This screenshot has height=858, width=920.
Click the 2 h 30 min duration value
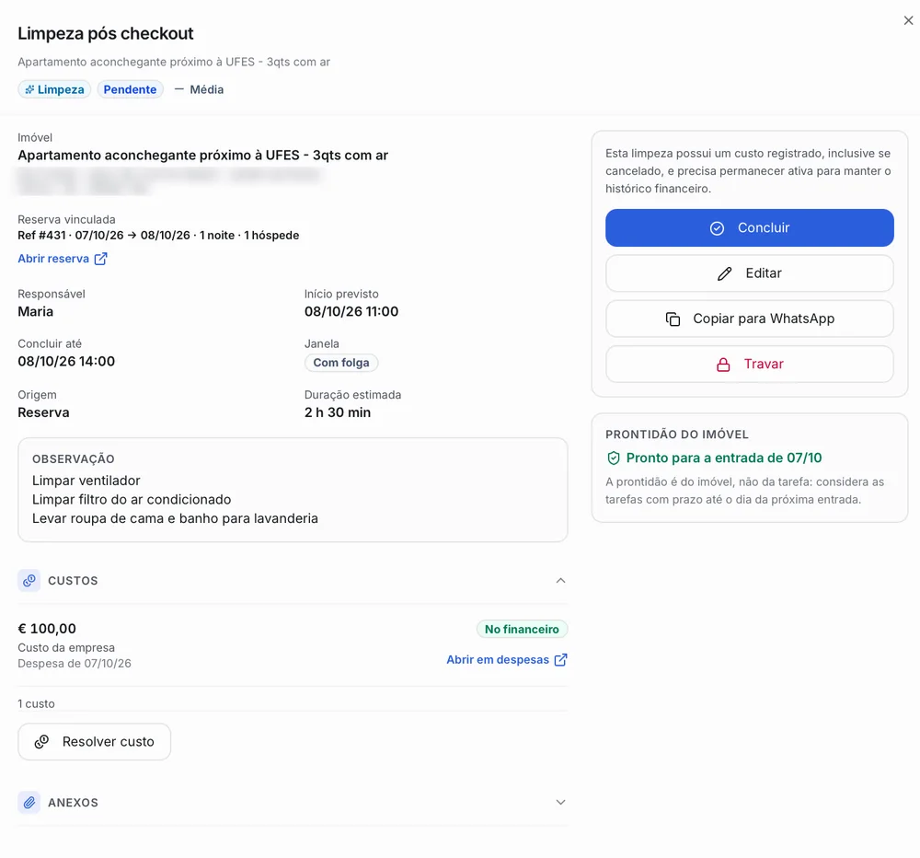pos(338,412)
